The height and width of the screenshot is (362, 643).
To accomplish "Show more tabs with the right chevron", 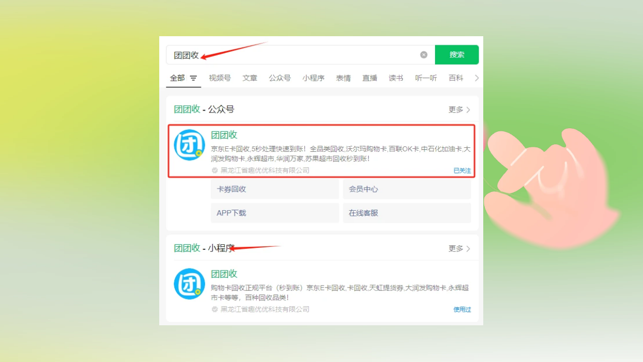I will point(477,78).
